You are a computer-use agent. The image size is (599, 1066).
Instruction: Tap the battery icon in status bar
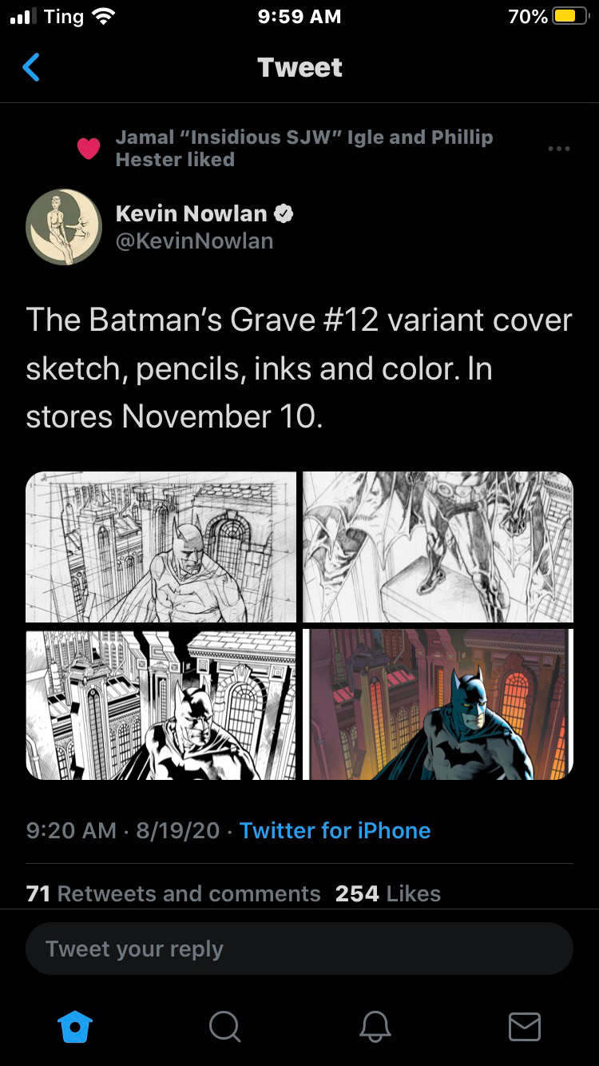point(570,17)
